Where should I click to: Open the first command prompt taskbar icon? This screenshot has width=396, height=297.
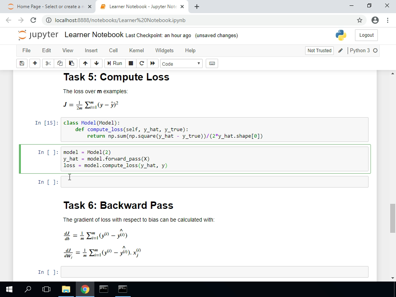(x=104, y=289)
